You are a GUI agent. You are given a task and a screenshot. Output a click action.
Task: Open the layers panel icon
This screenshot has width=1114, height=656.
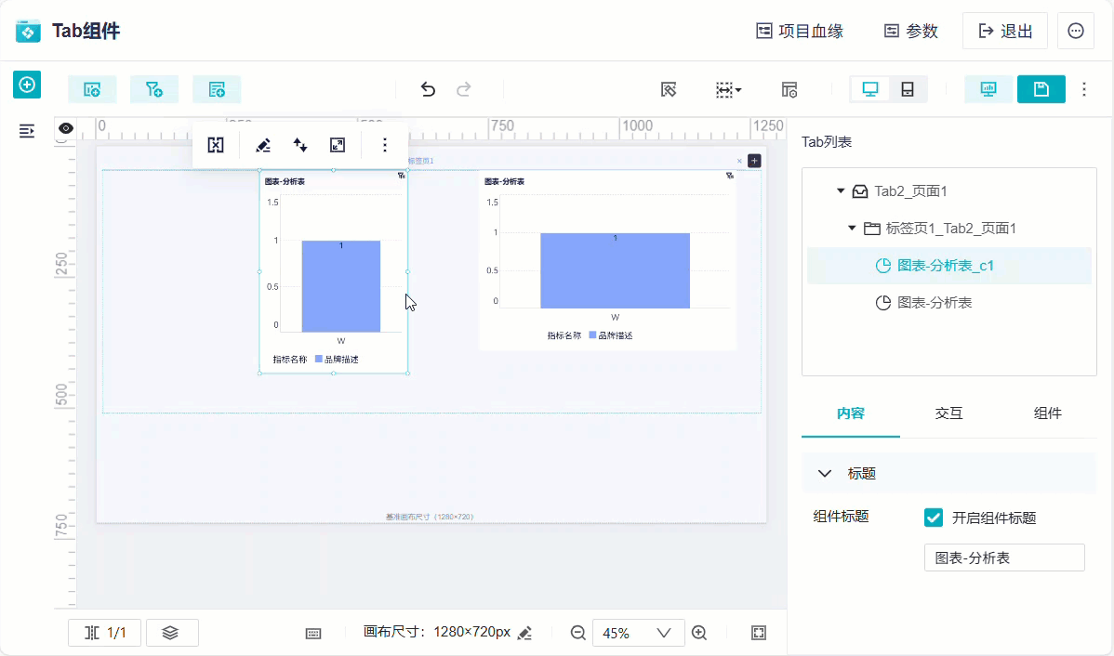pyautogui.click(x=172, y=633)
